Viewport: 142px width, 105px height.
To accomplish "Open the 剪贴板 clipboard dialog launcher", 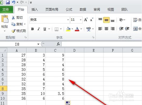I will [26, 37].
